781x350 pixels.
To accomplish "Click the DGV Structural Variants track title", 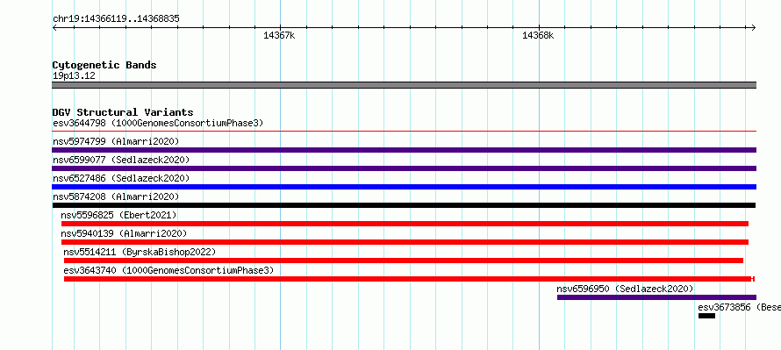I will (123, 112).
